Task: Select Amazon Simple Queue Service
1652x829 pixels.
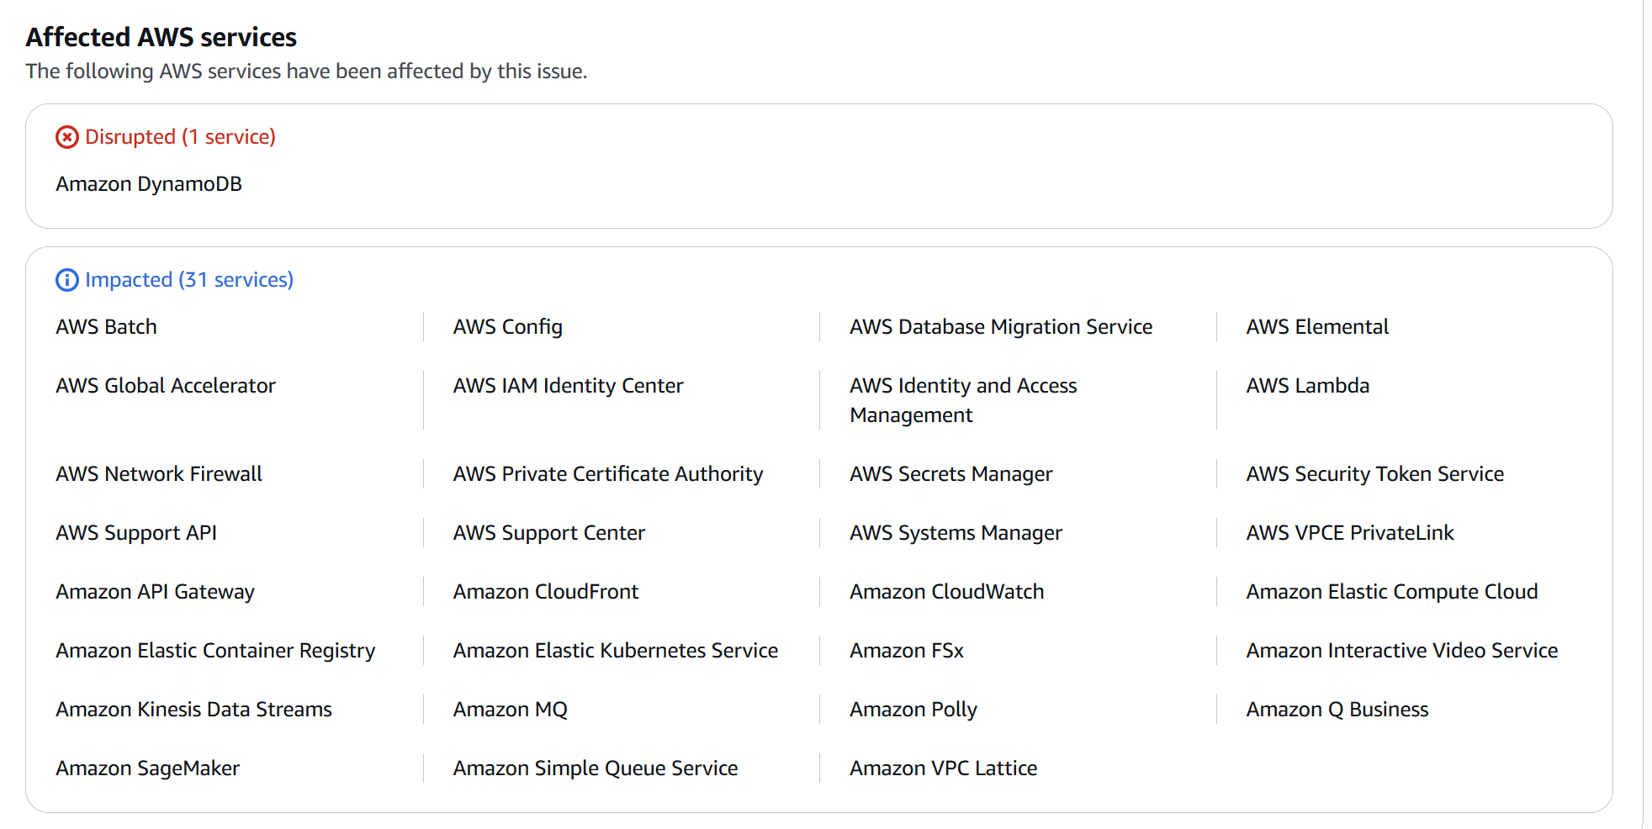Action: pyautogui.click(x=595, y=768)
